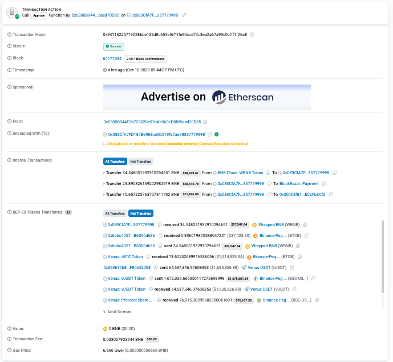The width and height of the screenshot is (393, 362).
Task: Copy 0x563617b8...F80b52008 address
Action: [156, 267]
